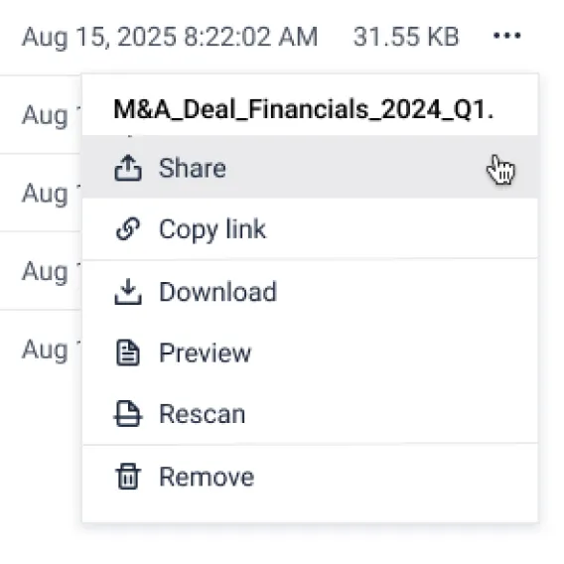The width and height of the screenshot is (564, 564).
Task: Choose the Copy link menu entry
Action: (310, 228)
